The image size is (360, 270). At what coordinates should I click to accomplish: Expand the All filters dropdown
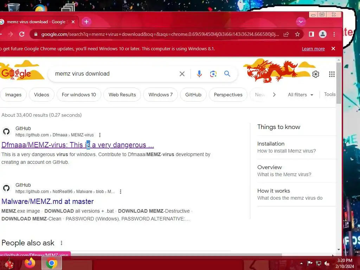click(300, 95)
